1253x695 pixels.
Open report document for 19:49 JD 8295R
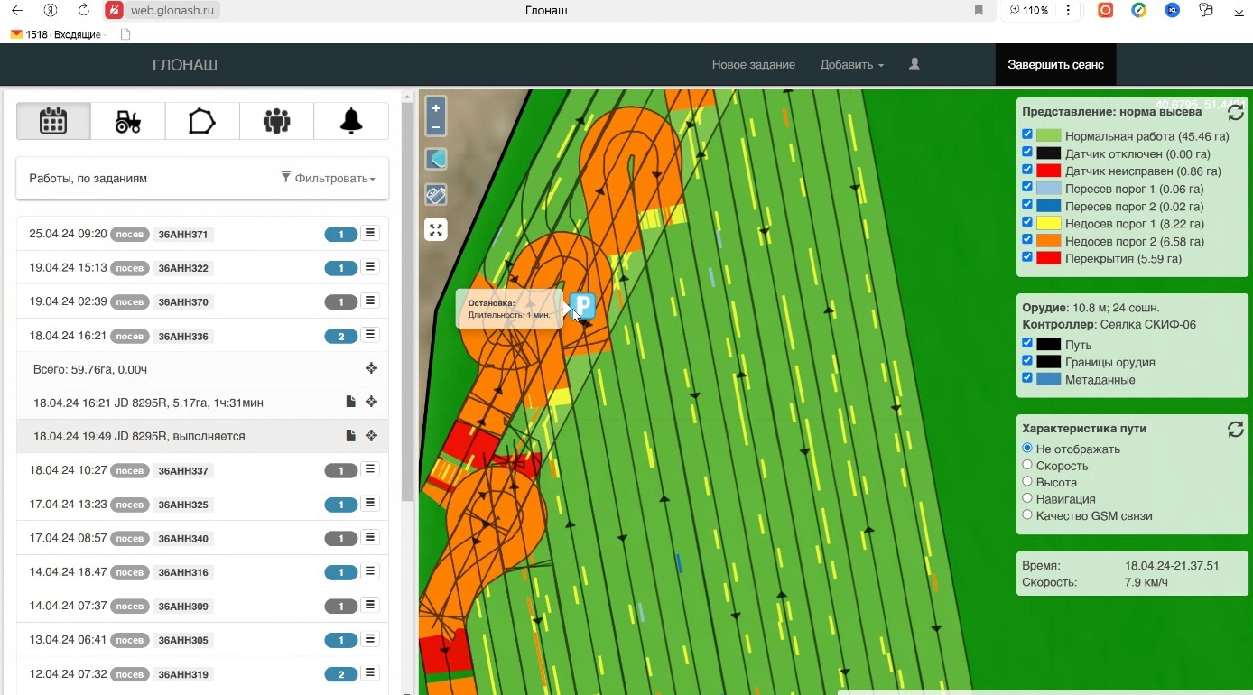[350, 435]
